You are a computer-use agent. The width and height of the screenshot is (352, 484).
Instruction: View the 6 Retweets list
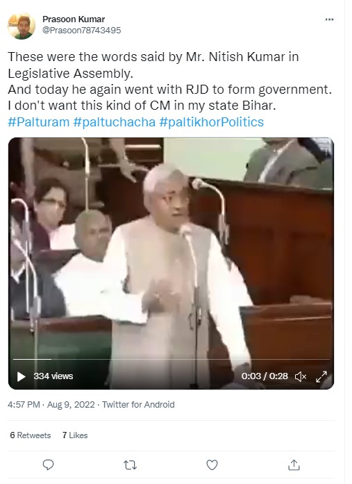tap(31, 435)
